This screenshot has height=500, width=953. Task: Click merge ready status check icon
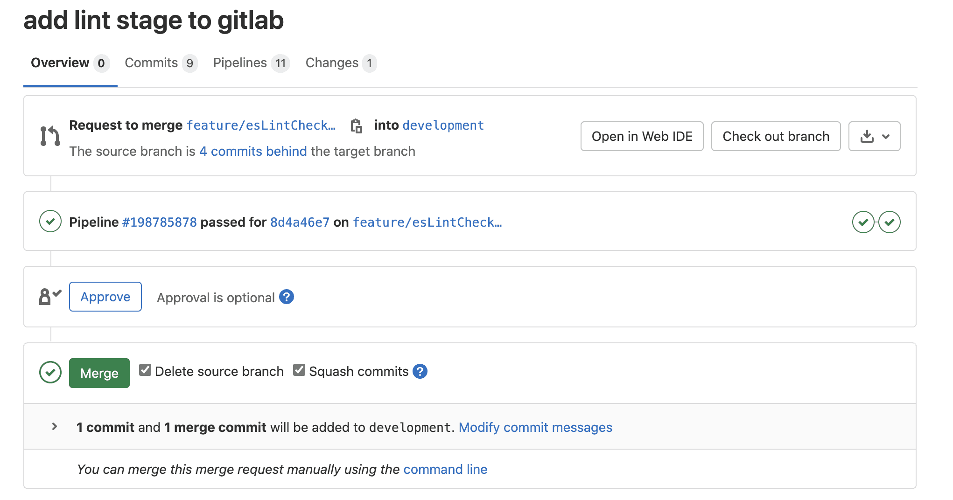pyautogui.click(x=50, y=373)
